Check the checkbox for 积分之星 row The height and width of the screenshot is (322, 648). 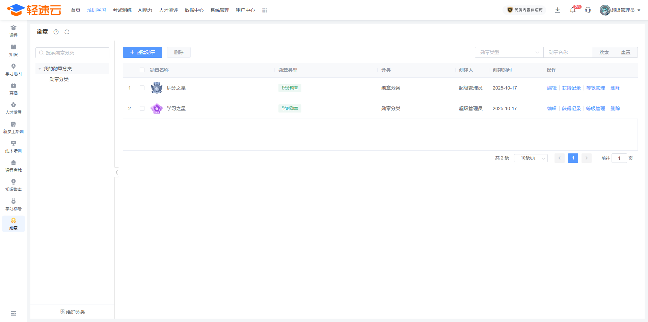pos(142,88)
